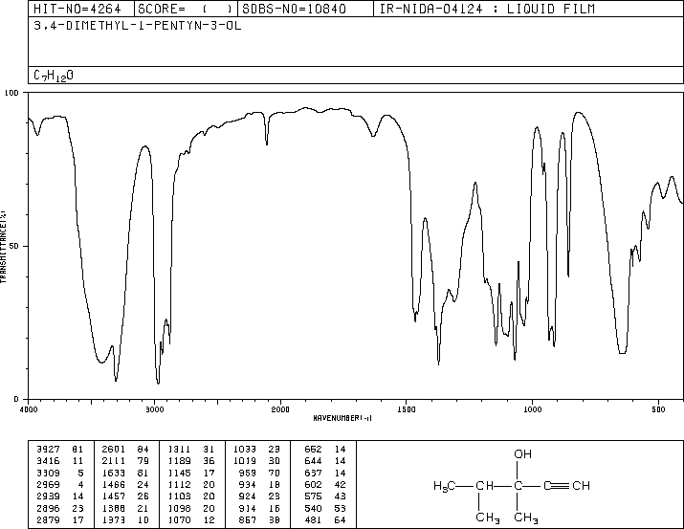The height and width of the screenshot is (529, 684).
Task: Click the 1500 x-axis tick label
Action: [x=407, y=409]
